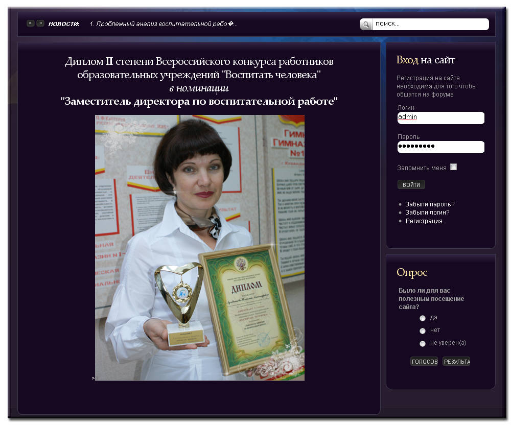Click the Логин input containing admin
Screen dimensions: 511x425
tap(440, 117)
